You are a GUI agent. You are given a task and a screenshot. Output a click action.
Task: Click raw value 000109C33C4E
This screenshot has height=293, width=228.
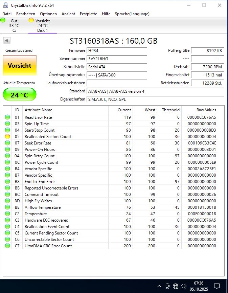[x=202, y=143]
